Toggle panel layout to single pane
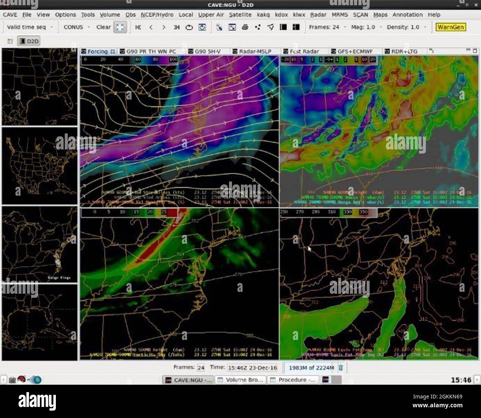This screenshot has height=418, width=481. [x=283, y=27]
